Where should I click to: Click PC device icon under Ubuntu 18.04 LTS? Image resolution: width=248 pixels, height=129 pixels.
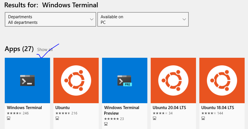pos(203,118)
